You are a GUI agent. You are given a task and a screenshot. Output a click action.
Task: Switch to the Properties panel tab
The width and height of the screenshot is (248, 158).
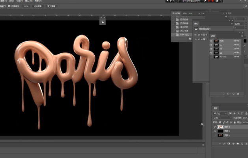coord(196,24)
